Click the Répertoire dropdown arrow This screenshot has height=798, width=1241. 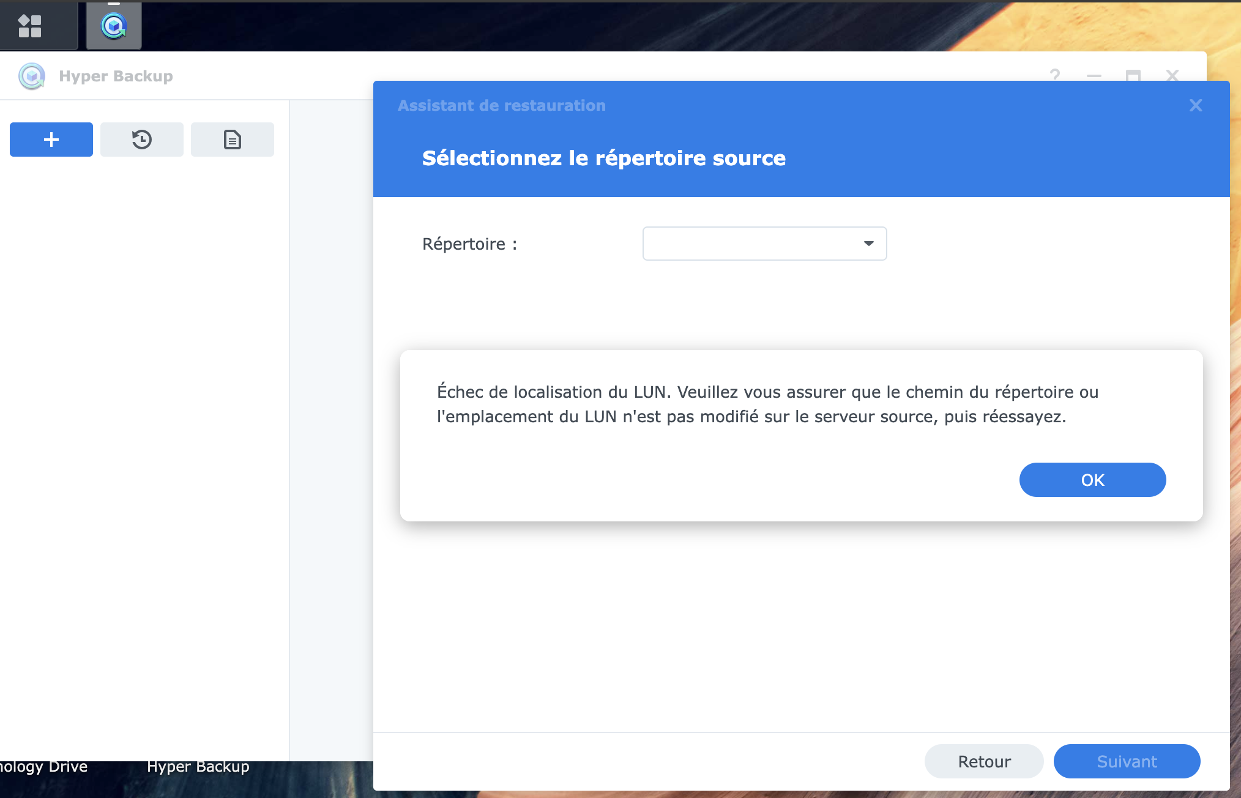[868, 244]
